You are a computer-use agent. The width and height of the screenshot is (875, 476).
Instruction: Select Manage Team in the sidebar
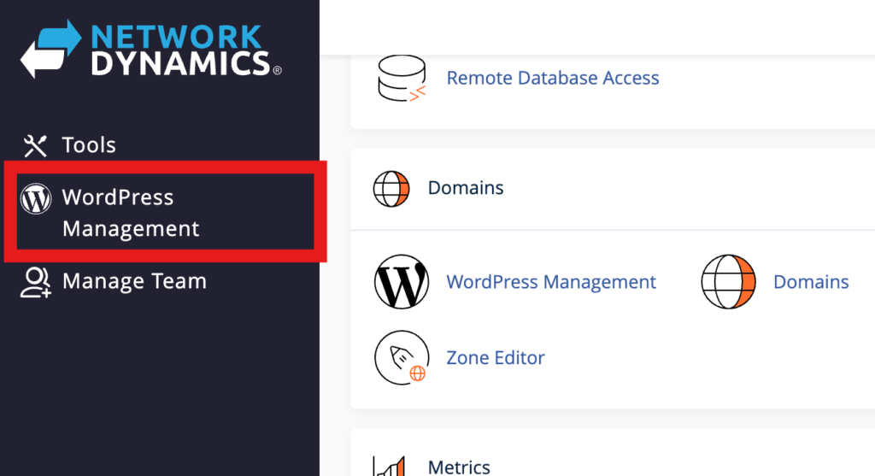tap(134, 281)
